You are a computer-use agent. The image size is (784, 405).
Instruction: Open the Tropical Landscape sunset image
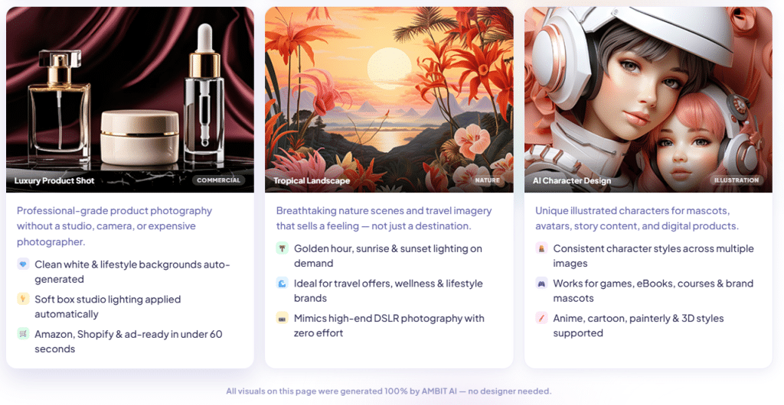point(389,99)
